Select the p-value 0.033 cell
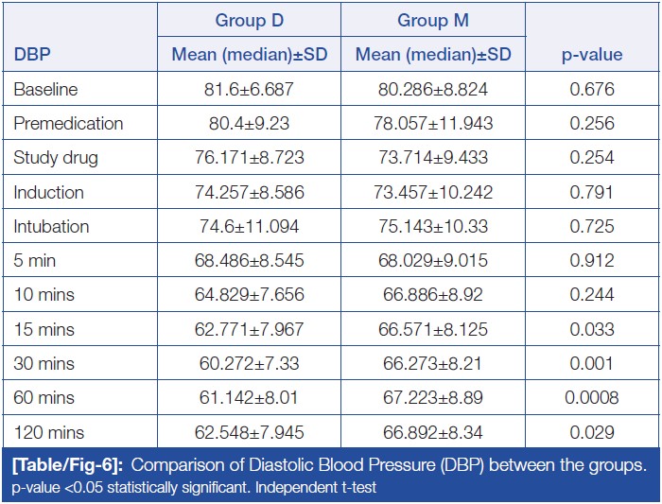This screenshot has height=504, width=662. (592, 329)
